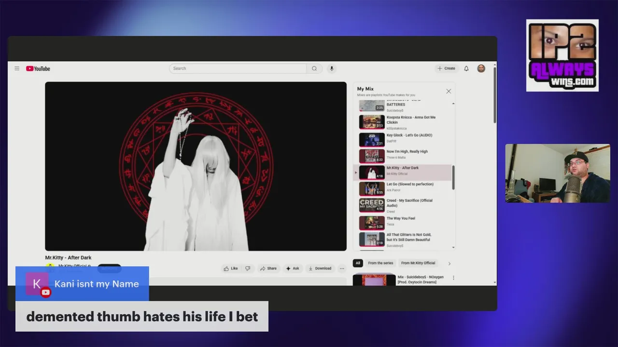Select Mr.Kitty - After Dark in playlist

[403, 172]
